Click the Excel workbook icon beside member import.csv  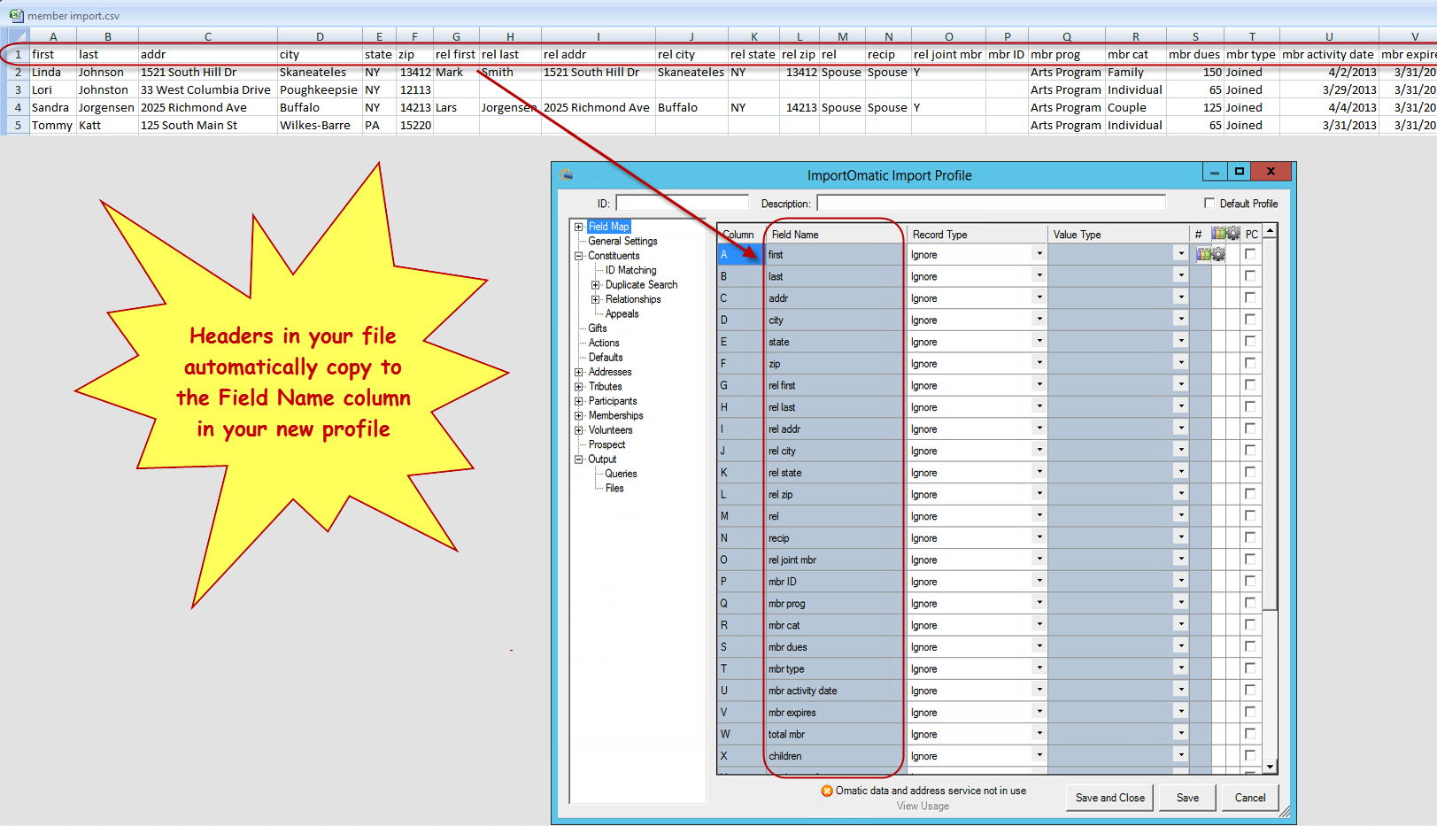16,14
